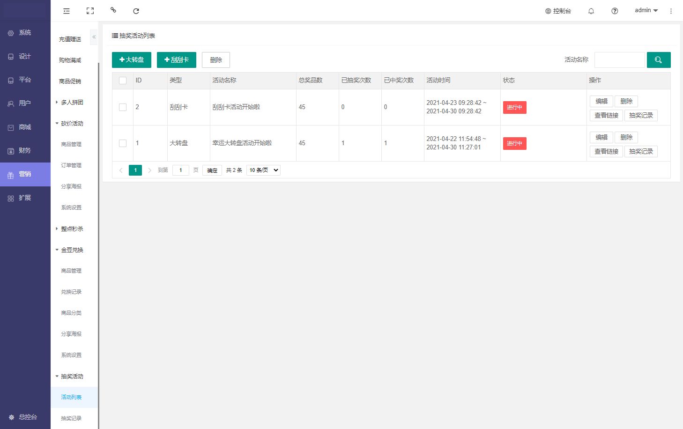Viewport: 683px width, 429px height.
Task: Expand the 多人拼团 submenu
Action: tap(72, 103)
